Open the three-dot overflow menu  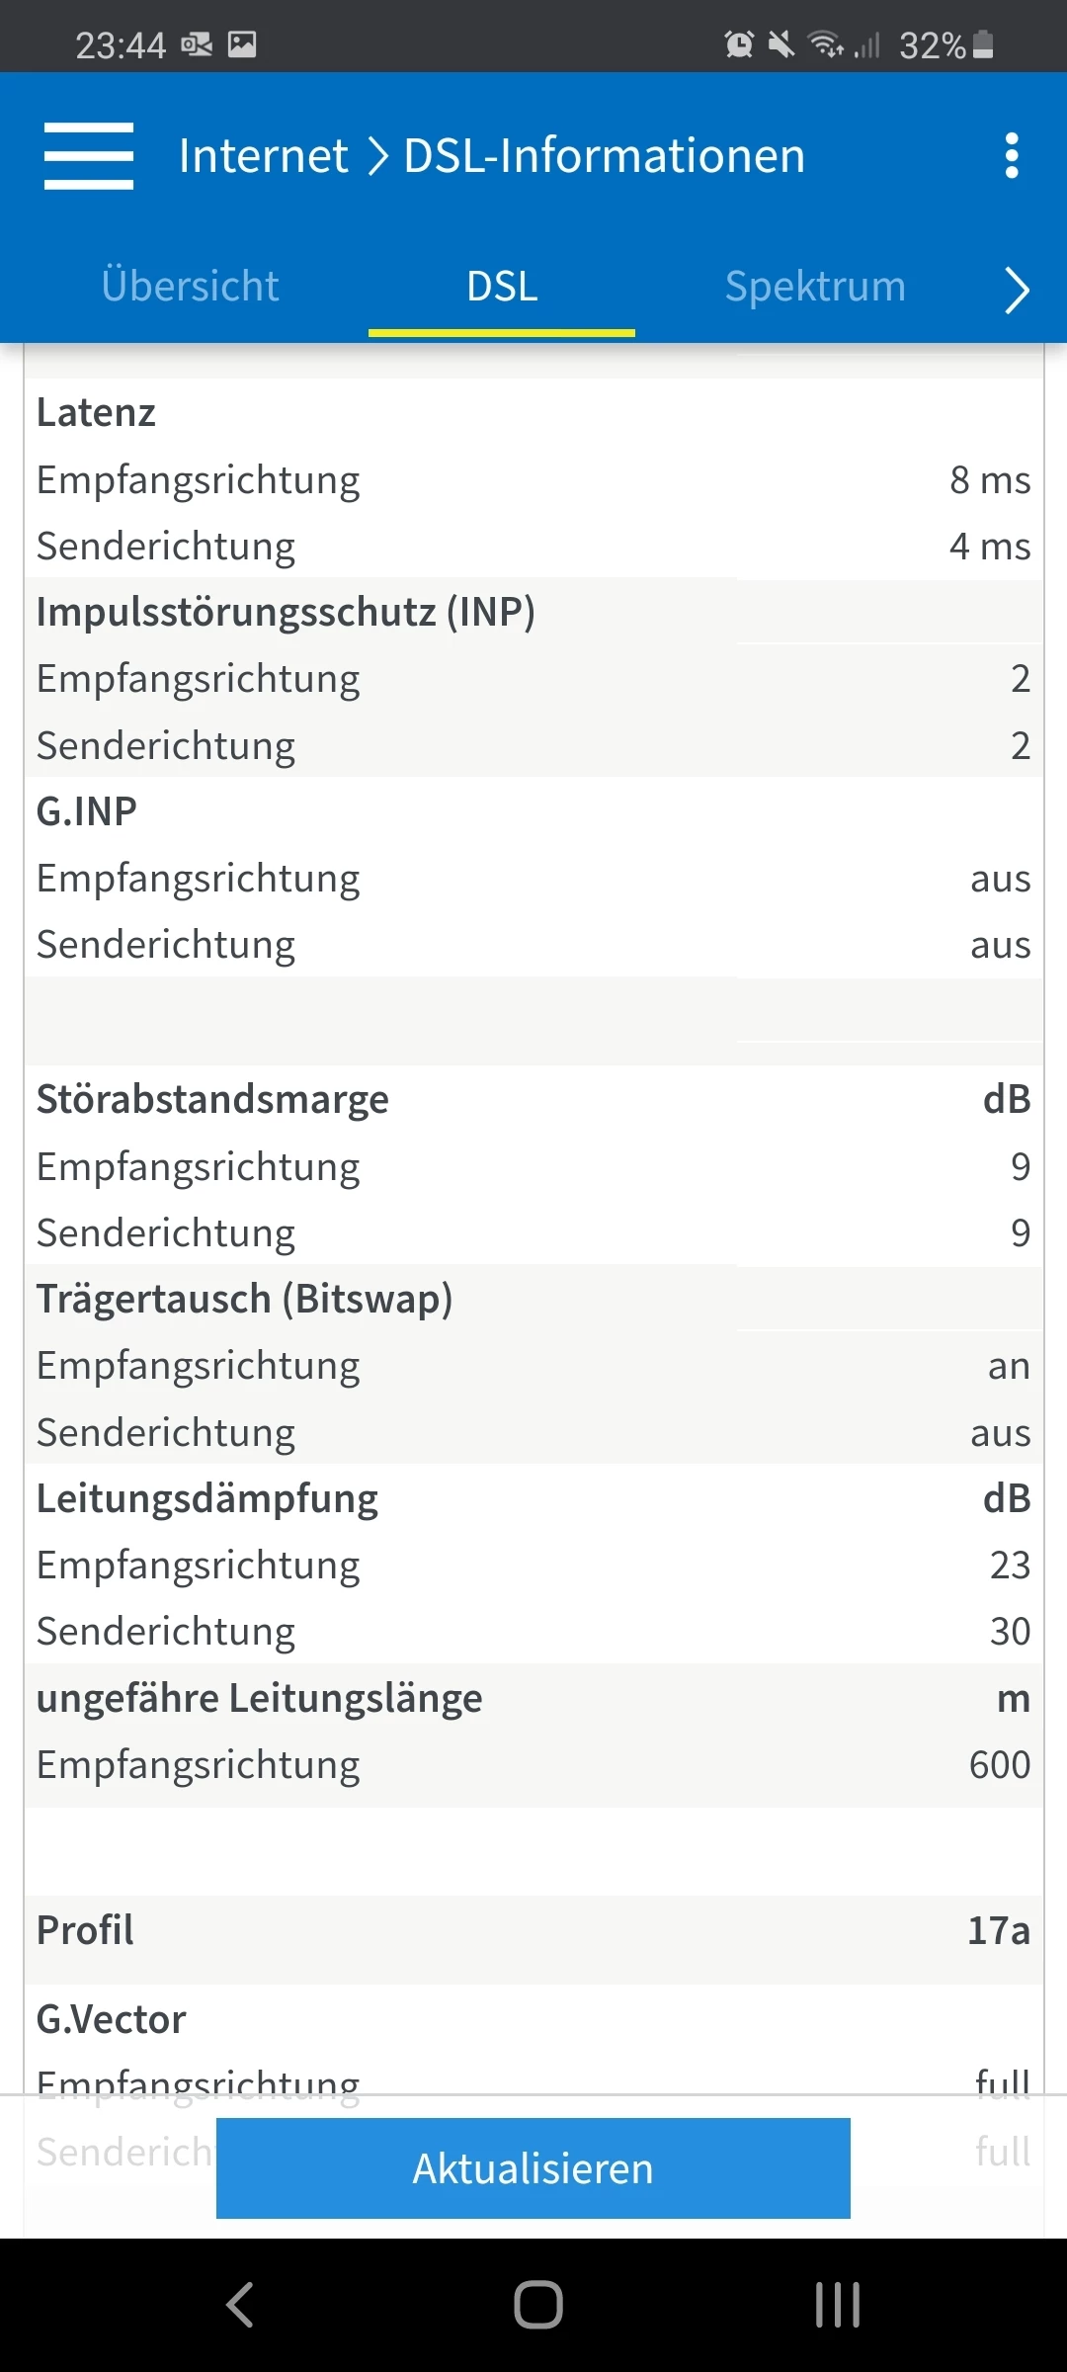(x=1011, y=156)
